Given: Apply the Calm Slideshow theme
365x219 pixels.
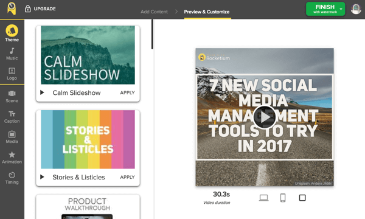Looking at the screenshot, I should 127,92.
